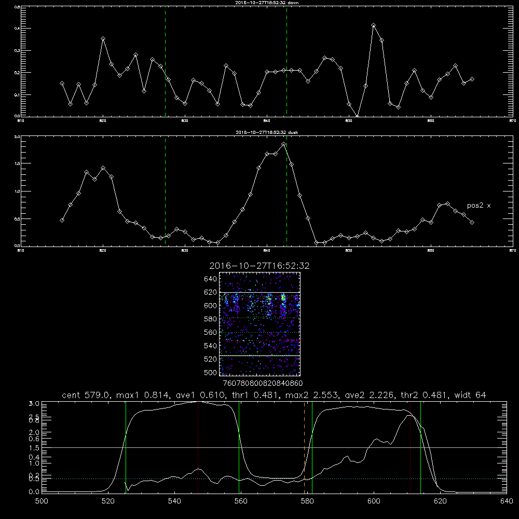Click the highest diamond point in dawn plot

click(x=373, y=25)
